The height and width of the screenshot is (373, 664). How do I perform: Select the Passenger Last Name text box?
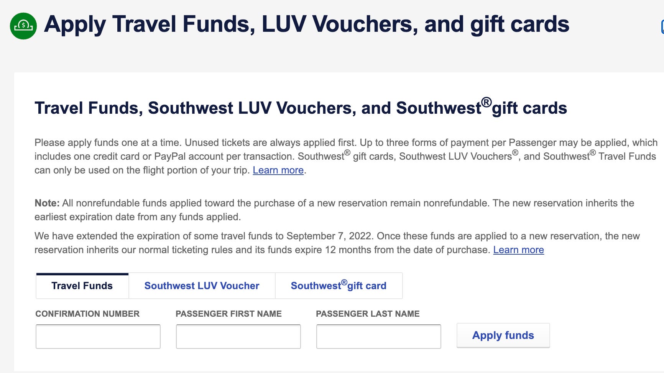click(379, 337)
